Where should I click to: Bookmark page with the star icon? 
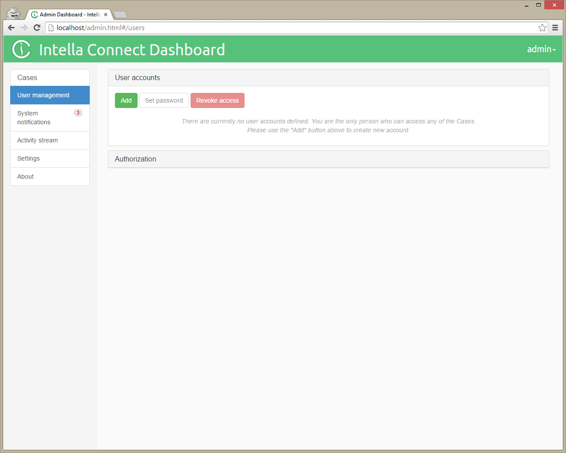(542, 28)
